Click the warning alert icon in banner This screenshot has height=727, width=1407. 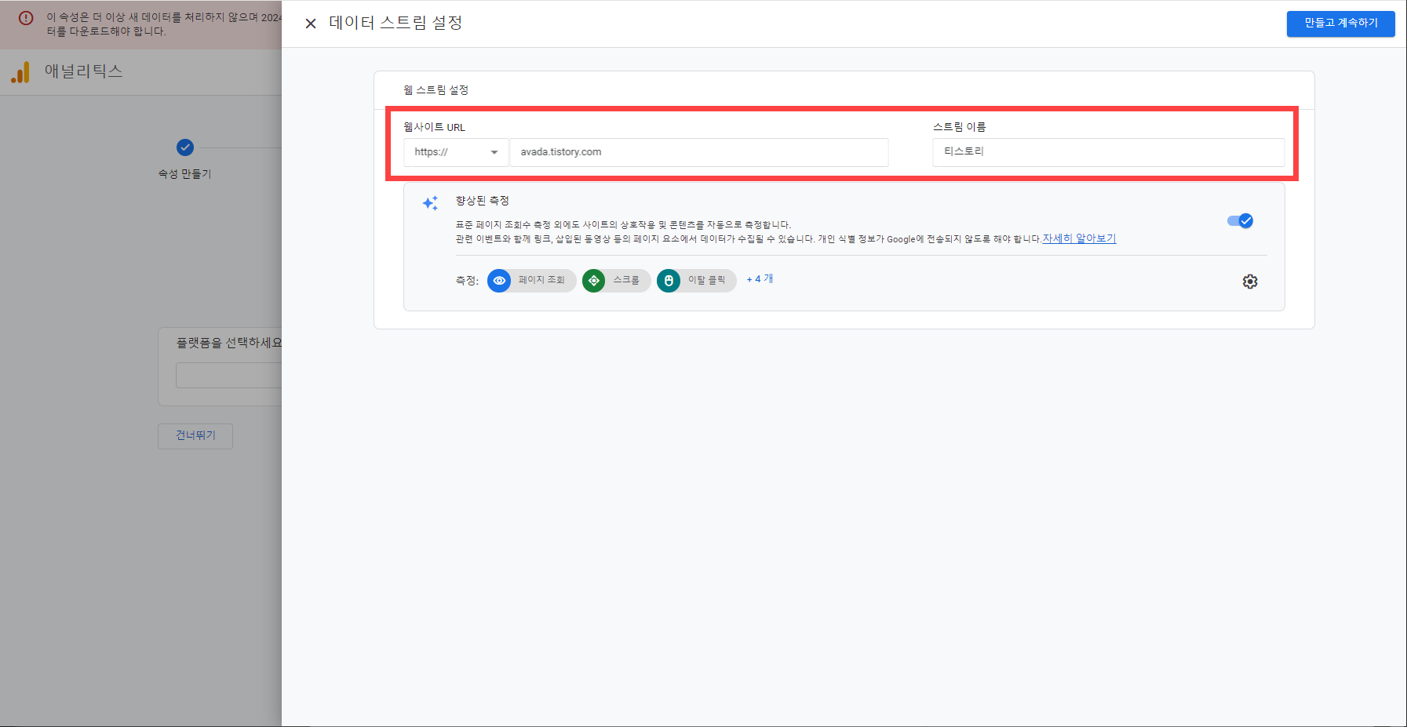[26, 18]
